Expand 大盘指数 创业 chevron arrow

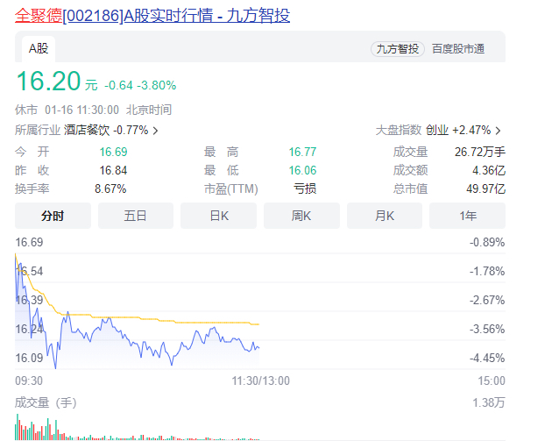coord(499,131)
